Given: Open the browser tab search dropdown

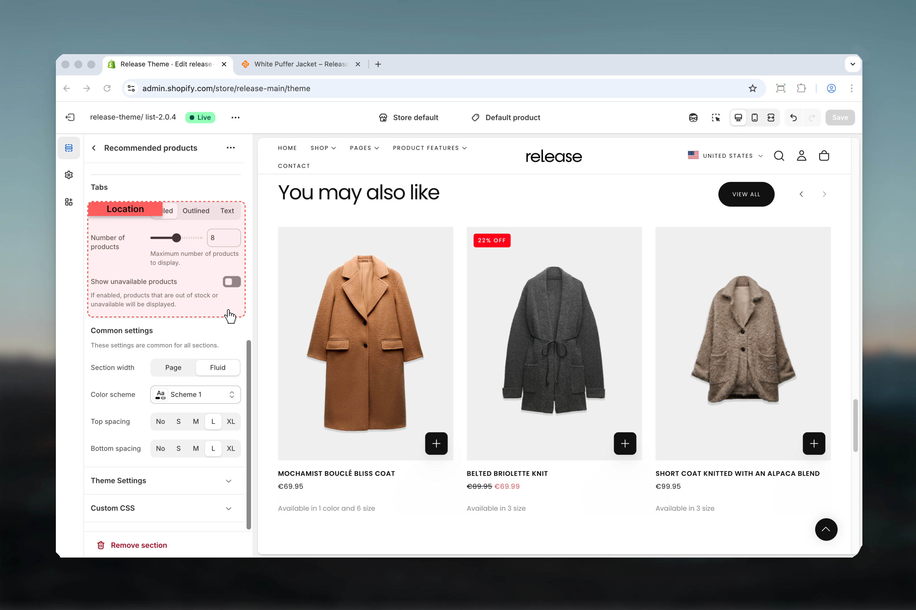Looking at the screenshot, I should pos(852,64).
